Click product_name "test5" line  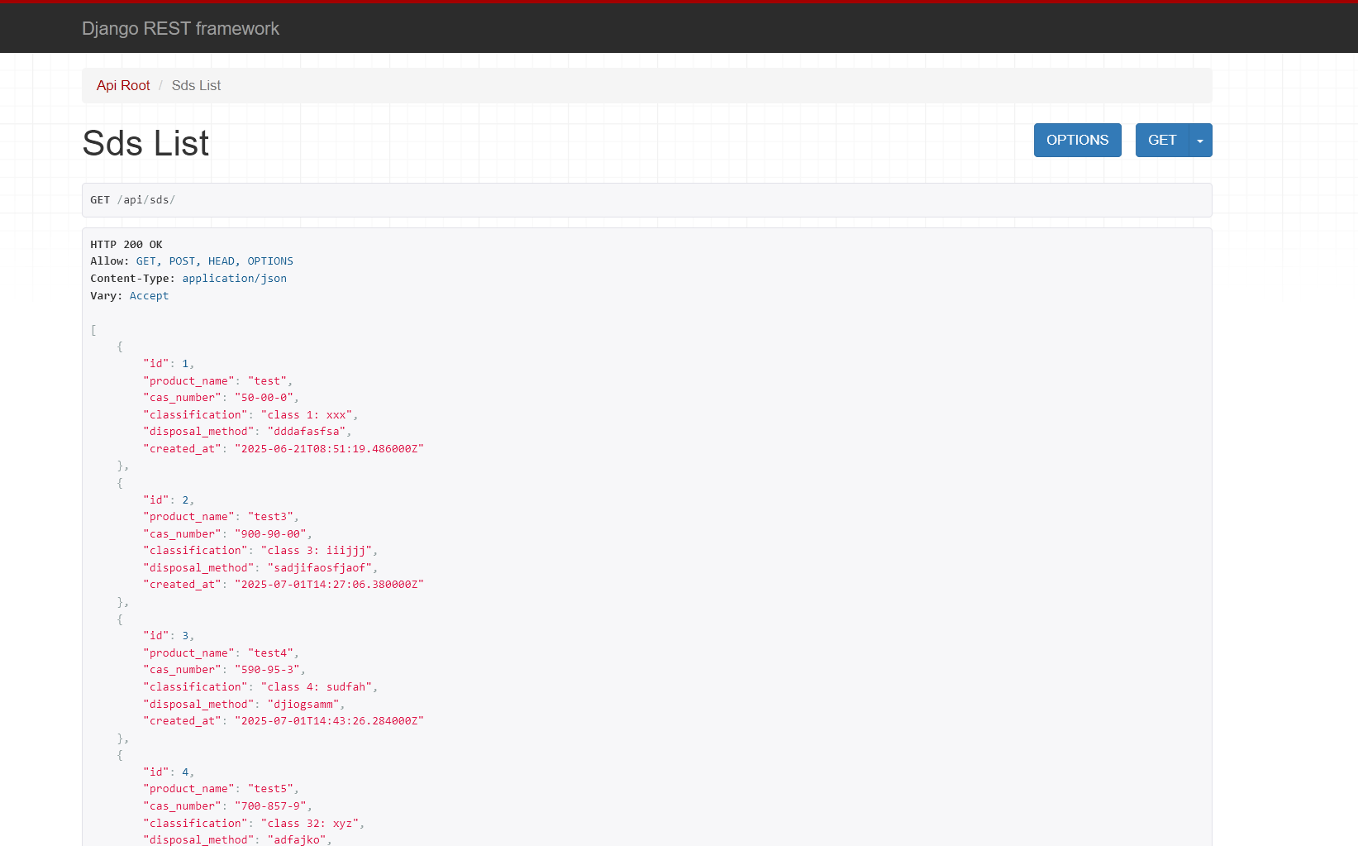[221, 789]
